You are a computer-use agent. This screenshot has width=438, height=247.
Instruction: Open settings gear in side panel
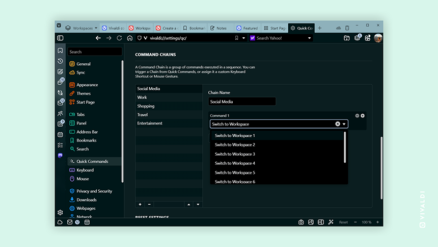pyautogui.click(x=60, y=213)
